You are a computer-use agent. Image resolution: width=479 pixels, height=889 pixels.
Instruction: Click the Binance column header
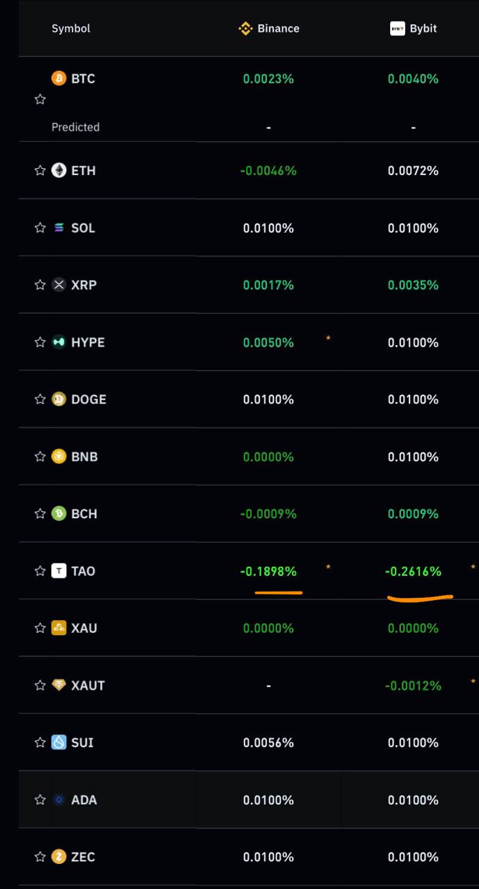268,28
